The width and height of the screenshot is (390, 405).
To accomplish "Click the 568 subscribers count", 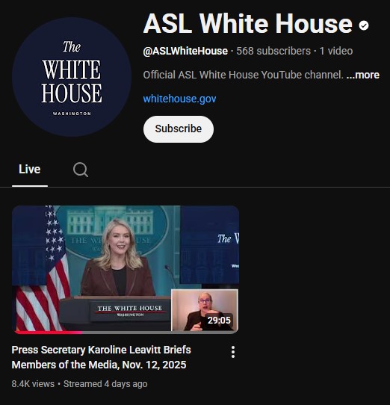I will click(x=273, y=51).
